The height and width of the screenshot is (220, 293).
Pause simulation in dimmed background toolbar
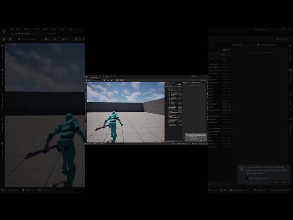[76, 39]
